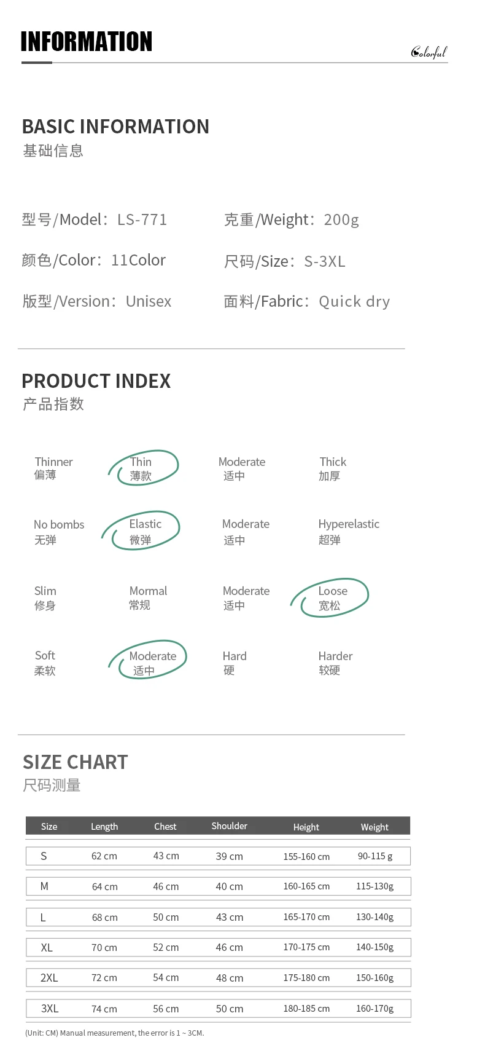Select the 3XL row in size chart

[218, 1009]
